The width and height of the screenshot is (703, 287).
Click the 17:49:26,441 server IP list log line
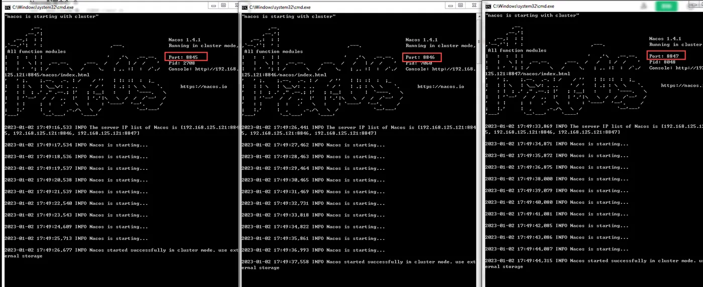coord(358,130)
